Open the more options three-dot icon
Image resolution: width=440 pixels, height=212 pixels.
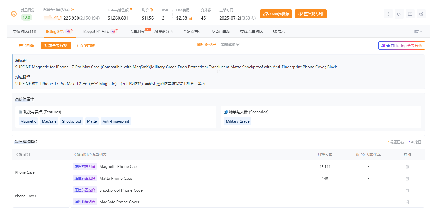click(x=388, y=14)
